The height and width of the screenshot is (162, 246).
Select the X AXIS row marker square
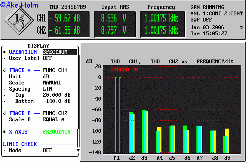pyautogui.click(x=5, y=132)
